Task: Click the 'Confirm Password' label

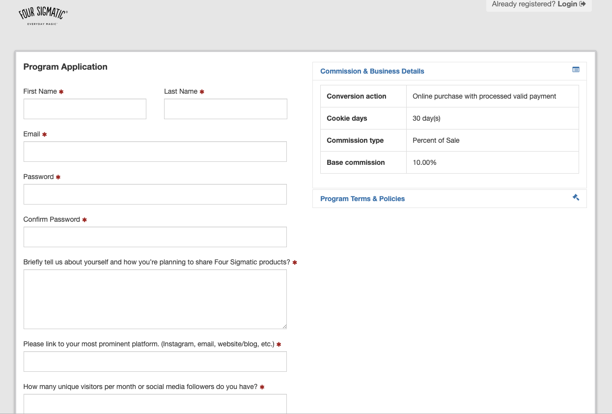Action: [52, 219]
